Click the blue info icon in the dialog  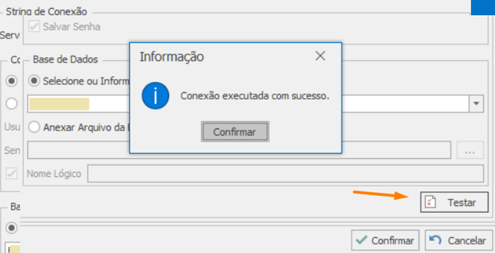(155, 96)
